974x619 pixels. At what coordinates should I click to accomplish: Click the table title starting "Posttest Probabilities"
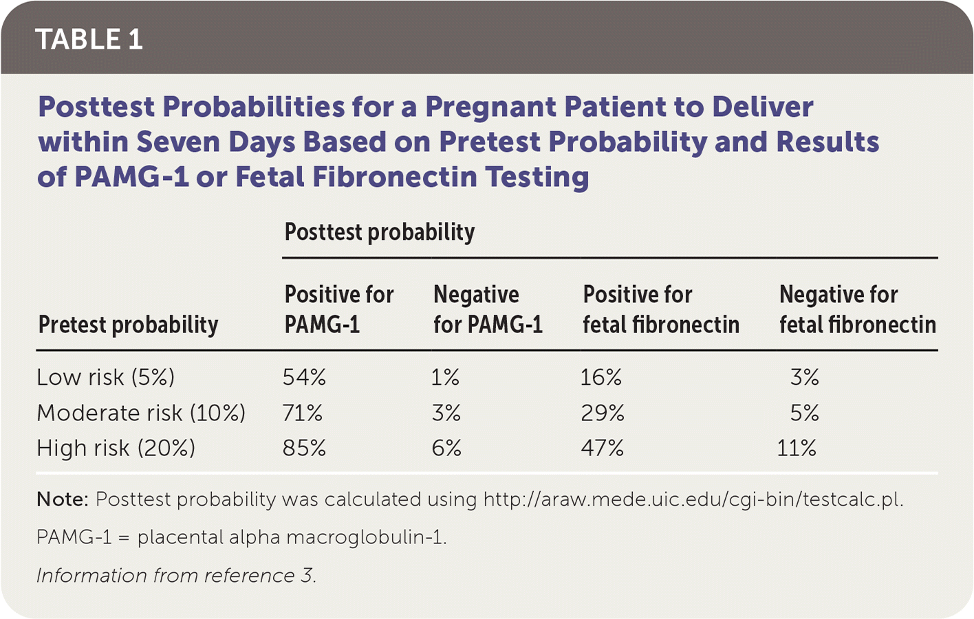pyautogui.click(x=457, y=142)
